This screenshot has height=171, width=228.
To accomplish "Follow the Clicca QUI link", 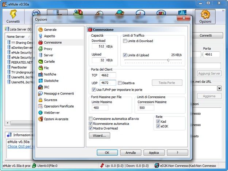I will [x=20, y=146].
